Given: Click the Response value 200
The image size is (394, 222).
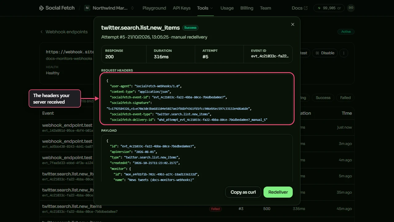Looking at the screenshot, I should click(x=109, y=57).
